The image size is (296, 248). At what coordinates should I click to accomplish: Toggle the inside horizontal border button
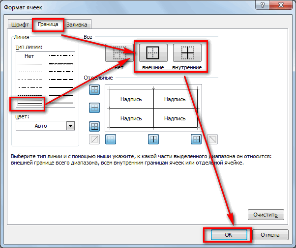tap(94, 108)
